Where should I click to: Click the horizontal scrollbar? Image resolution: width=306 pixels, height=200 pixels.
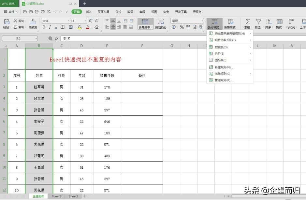point(268,196)
